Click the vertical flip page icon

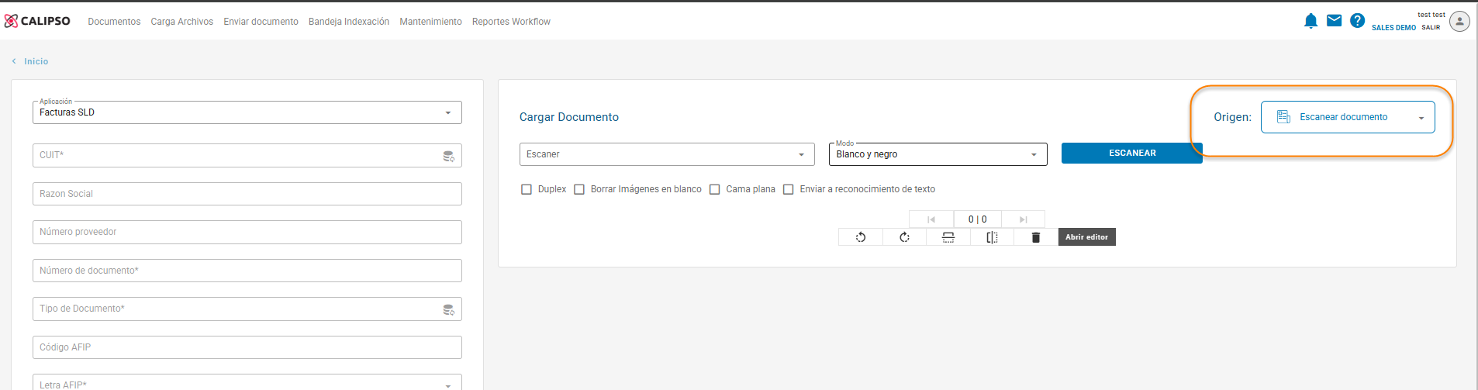point(992,237)
